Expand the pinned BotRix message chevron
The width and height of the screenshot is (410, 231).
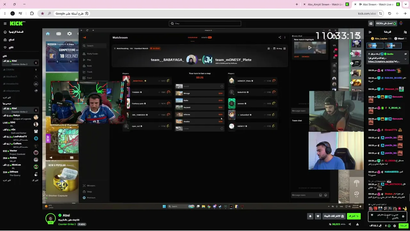[406, 59]
